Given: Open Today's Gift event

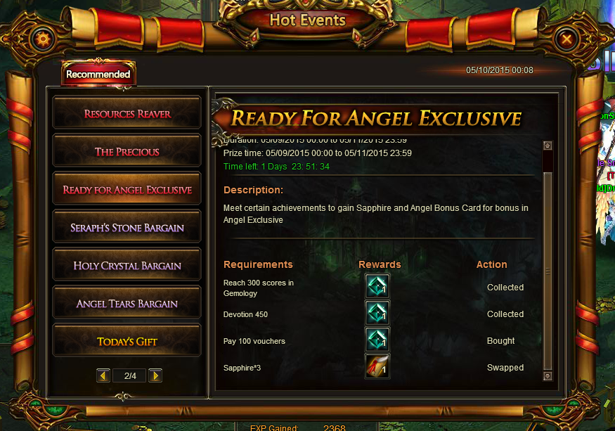Looking at the screenshot, I should pyautogui.click(x=127, y=341).
